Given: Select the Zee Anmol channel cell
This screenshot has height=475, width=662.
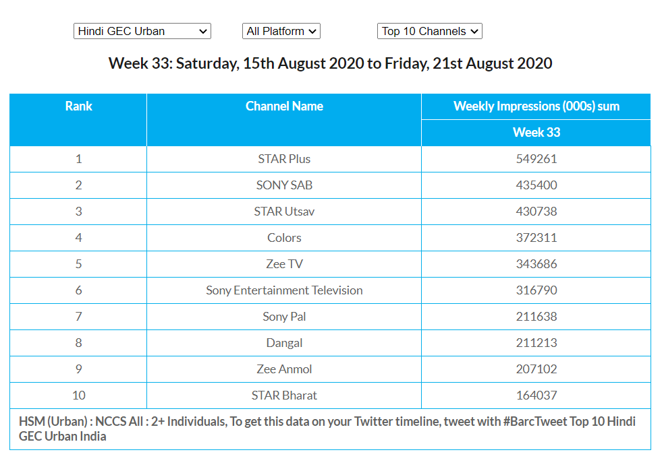Looking at the screenshot, I should pyautogui.click(x=284, y=369).
